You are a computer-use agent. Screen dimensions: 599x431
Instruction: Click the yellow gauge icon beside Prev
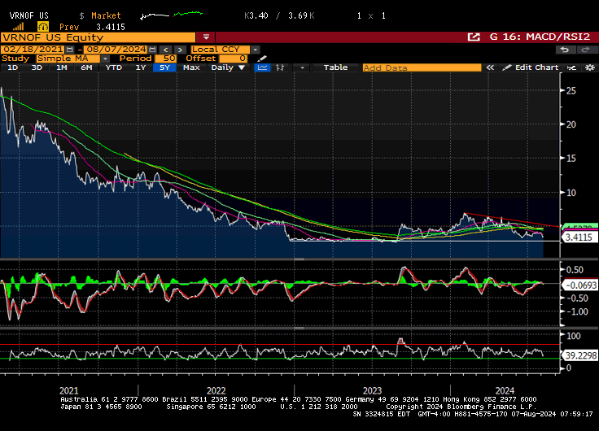43,27
